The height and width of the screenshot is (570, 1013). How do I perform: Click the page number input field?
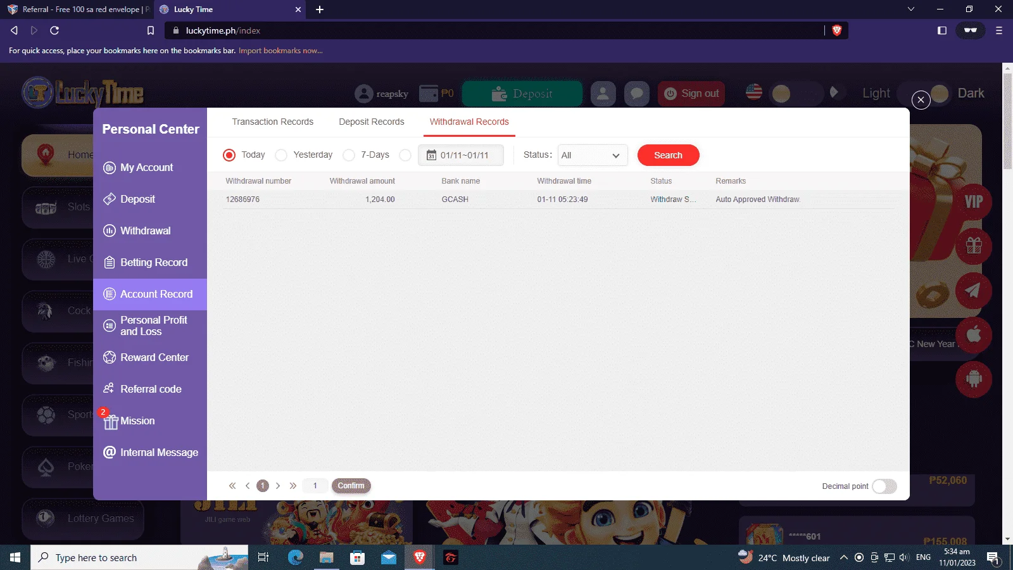315,486
